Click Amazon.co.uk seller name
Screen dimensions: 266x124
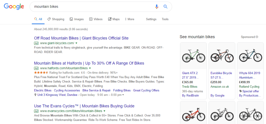point(220,87)
